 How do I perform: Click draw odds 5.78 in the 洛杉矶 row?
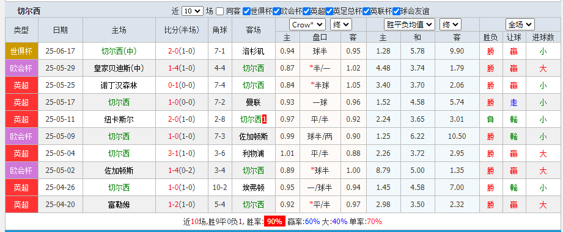418,51
